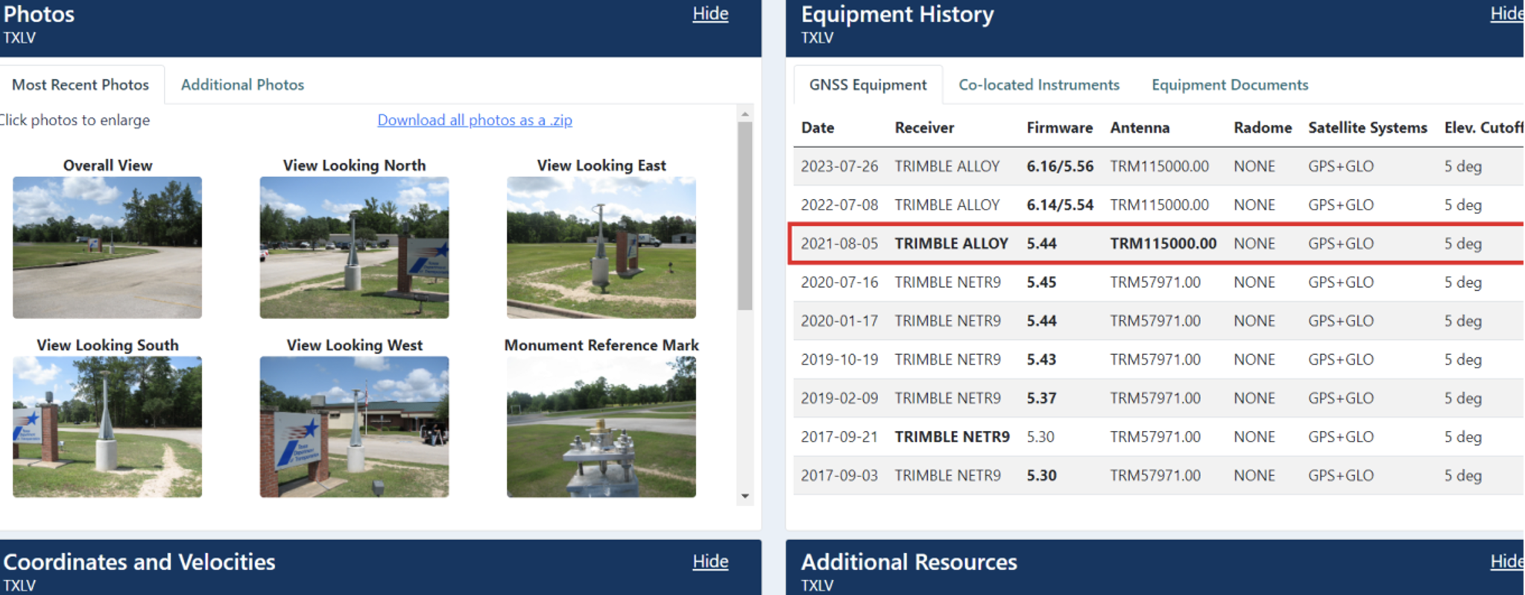The height and width of the screenshot is (595, 1525).
Task: Hide the Additional Resources panel
Action: tap(1506, 561)
